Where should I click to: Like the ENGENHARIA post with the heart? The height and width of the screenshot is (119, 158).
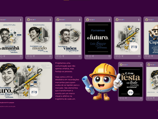(x=28, y=56)
